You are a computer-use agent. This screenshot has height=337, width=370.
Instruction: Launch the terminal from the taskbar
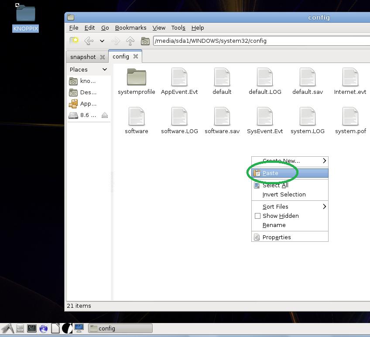click(31, 328)
